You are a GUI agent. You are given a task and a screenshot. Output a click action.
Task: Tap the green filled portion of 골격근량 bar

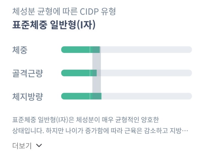pos(79,73)
